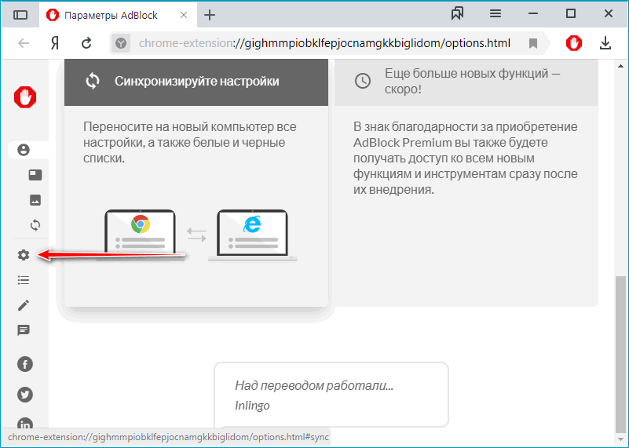Click the Еще больше новых функций header

tap(466, 82)
